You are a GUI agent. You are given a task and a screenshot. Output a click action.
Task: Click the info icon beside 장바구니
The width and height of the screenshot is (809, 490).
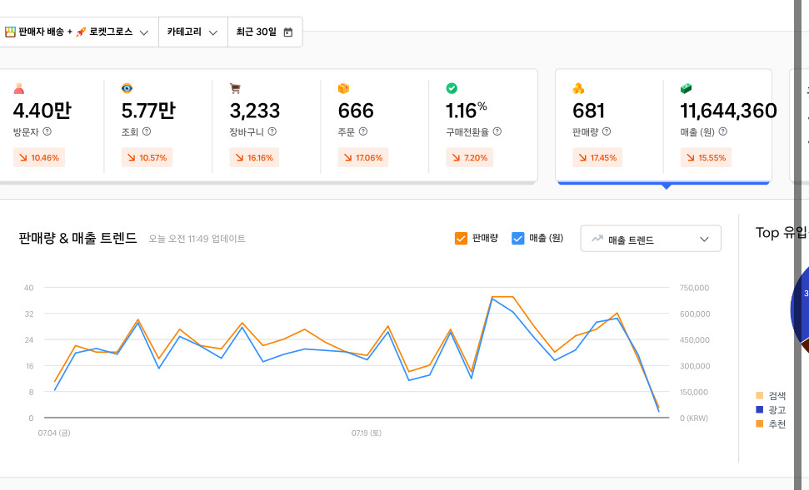point(272,131)
